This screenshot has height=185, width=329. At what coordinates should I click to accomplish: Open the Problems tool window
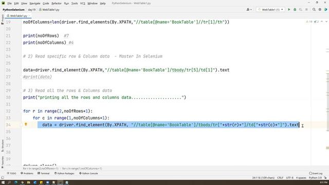27,174
